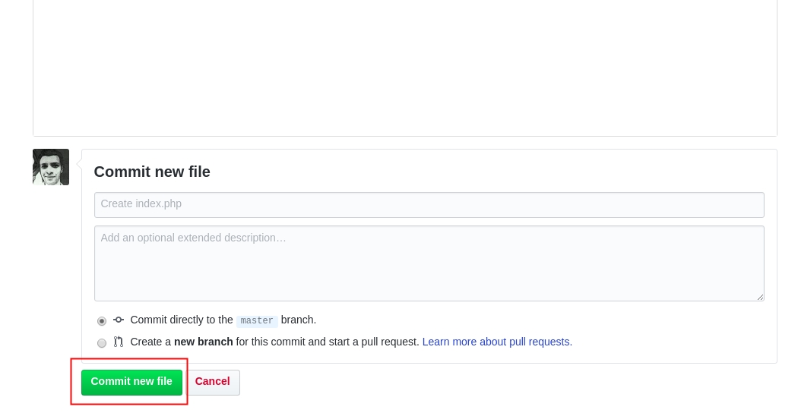Image resolution: width=798 pixels, height=413 pixels.
Task: Click the 'Commit directly to the' label text
Action: (x=182, y=320)
